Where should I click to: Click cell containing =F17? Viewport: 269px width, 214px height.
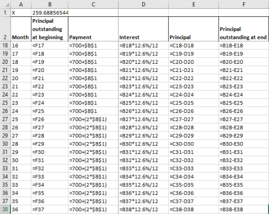[50, 46]
